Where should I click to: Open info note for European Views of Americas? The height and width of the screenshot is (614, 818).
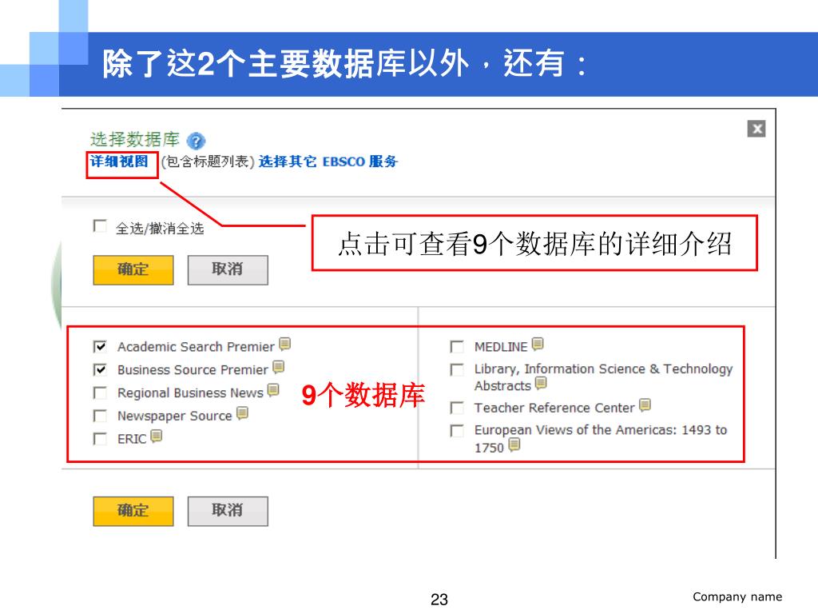[514, 445]
